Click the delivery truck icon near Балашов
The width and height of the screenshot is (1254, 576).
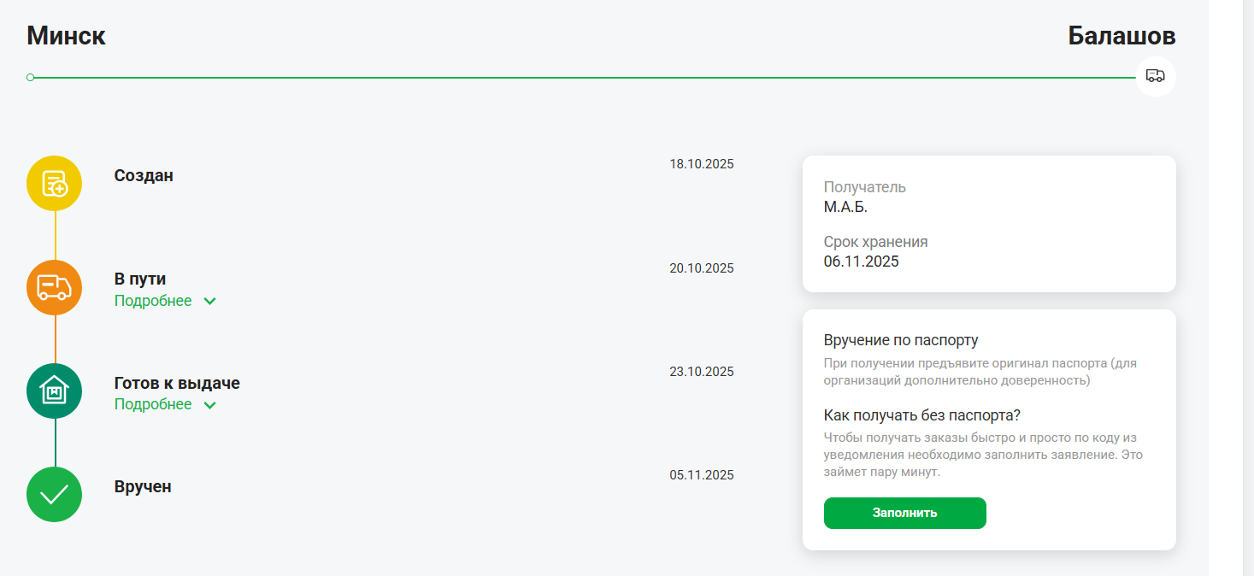(x=1155, y=76)
